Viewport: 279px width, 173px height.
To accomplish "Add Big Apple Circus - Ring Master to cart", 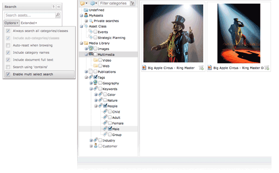I will click(201, 68).
